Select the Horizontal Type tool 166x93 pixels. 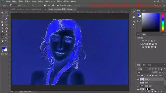[x=6, y=35]
